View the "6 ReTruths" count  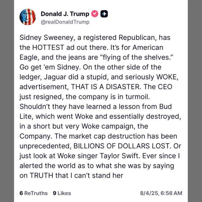tap(33, 193)
